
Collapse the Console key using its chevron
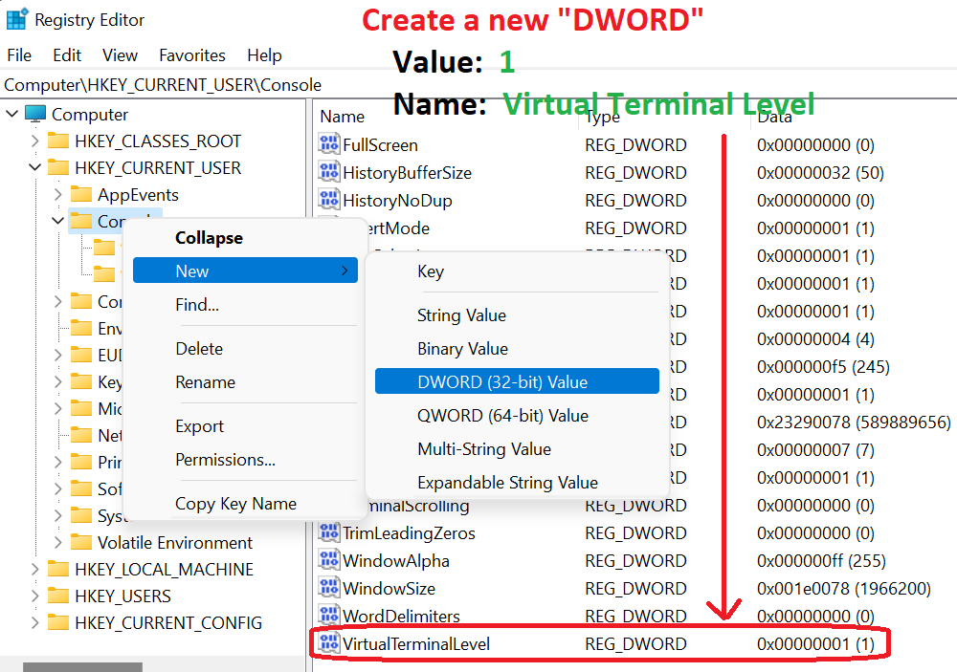tap(58, 221)
